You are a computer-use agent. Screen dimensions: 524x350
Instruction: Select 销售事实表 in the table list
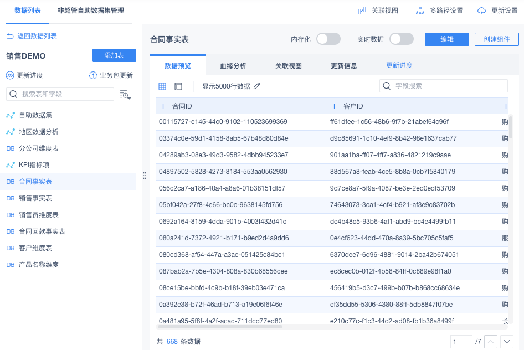pyautogui.click(x=68, y=198)
